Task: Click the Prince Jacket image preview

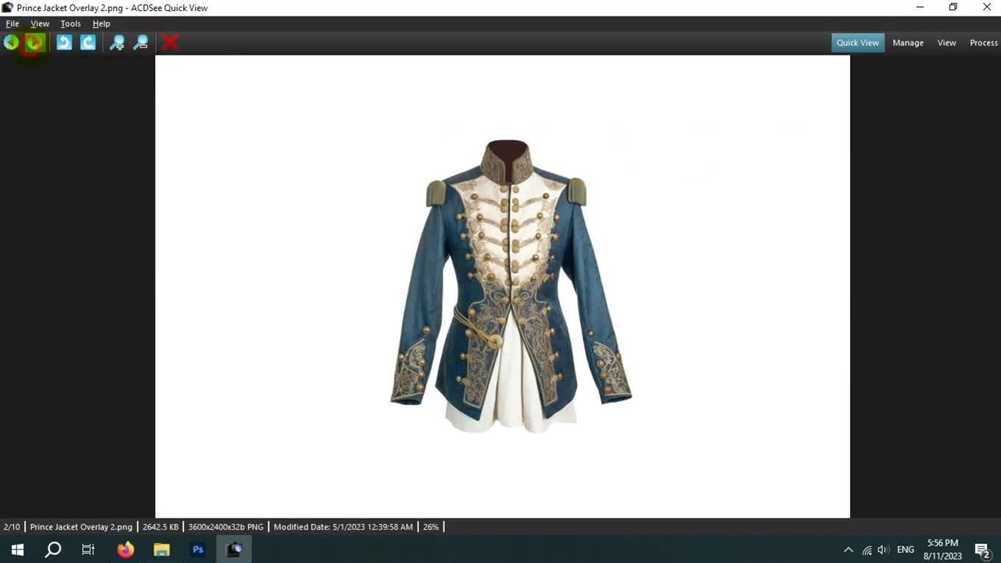Action: [510, 286]
